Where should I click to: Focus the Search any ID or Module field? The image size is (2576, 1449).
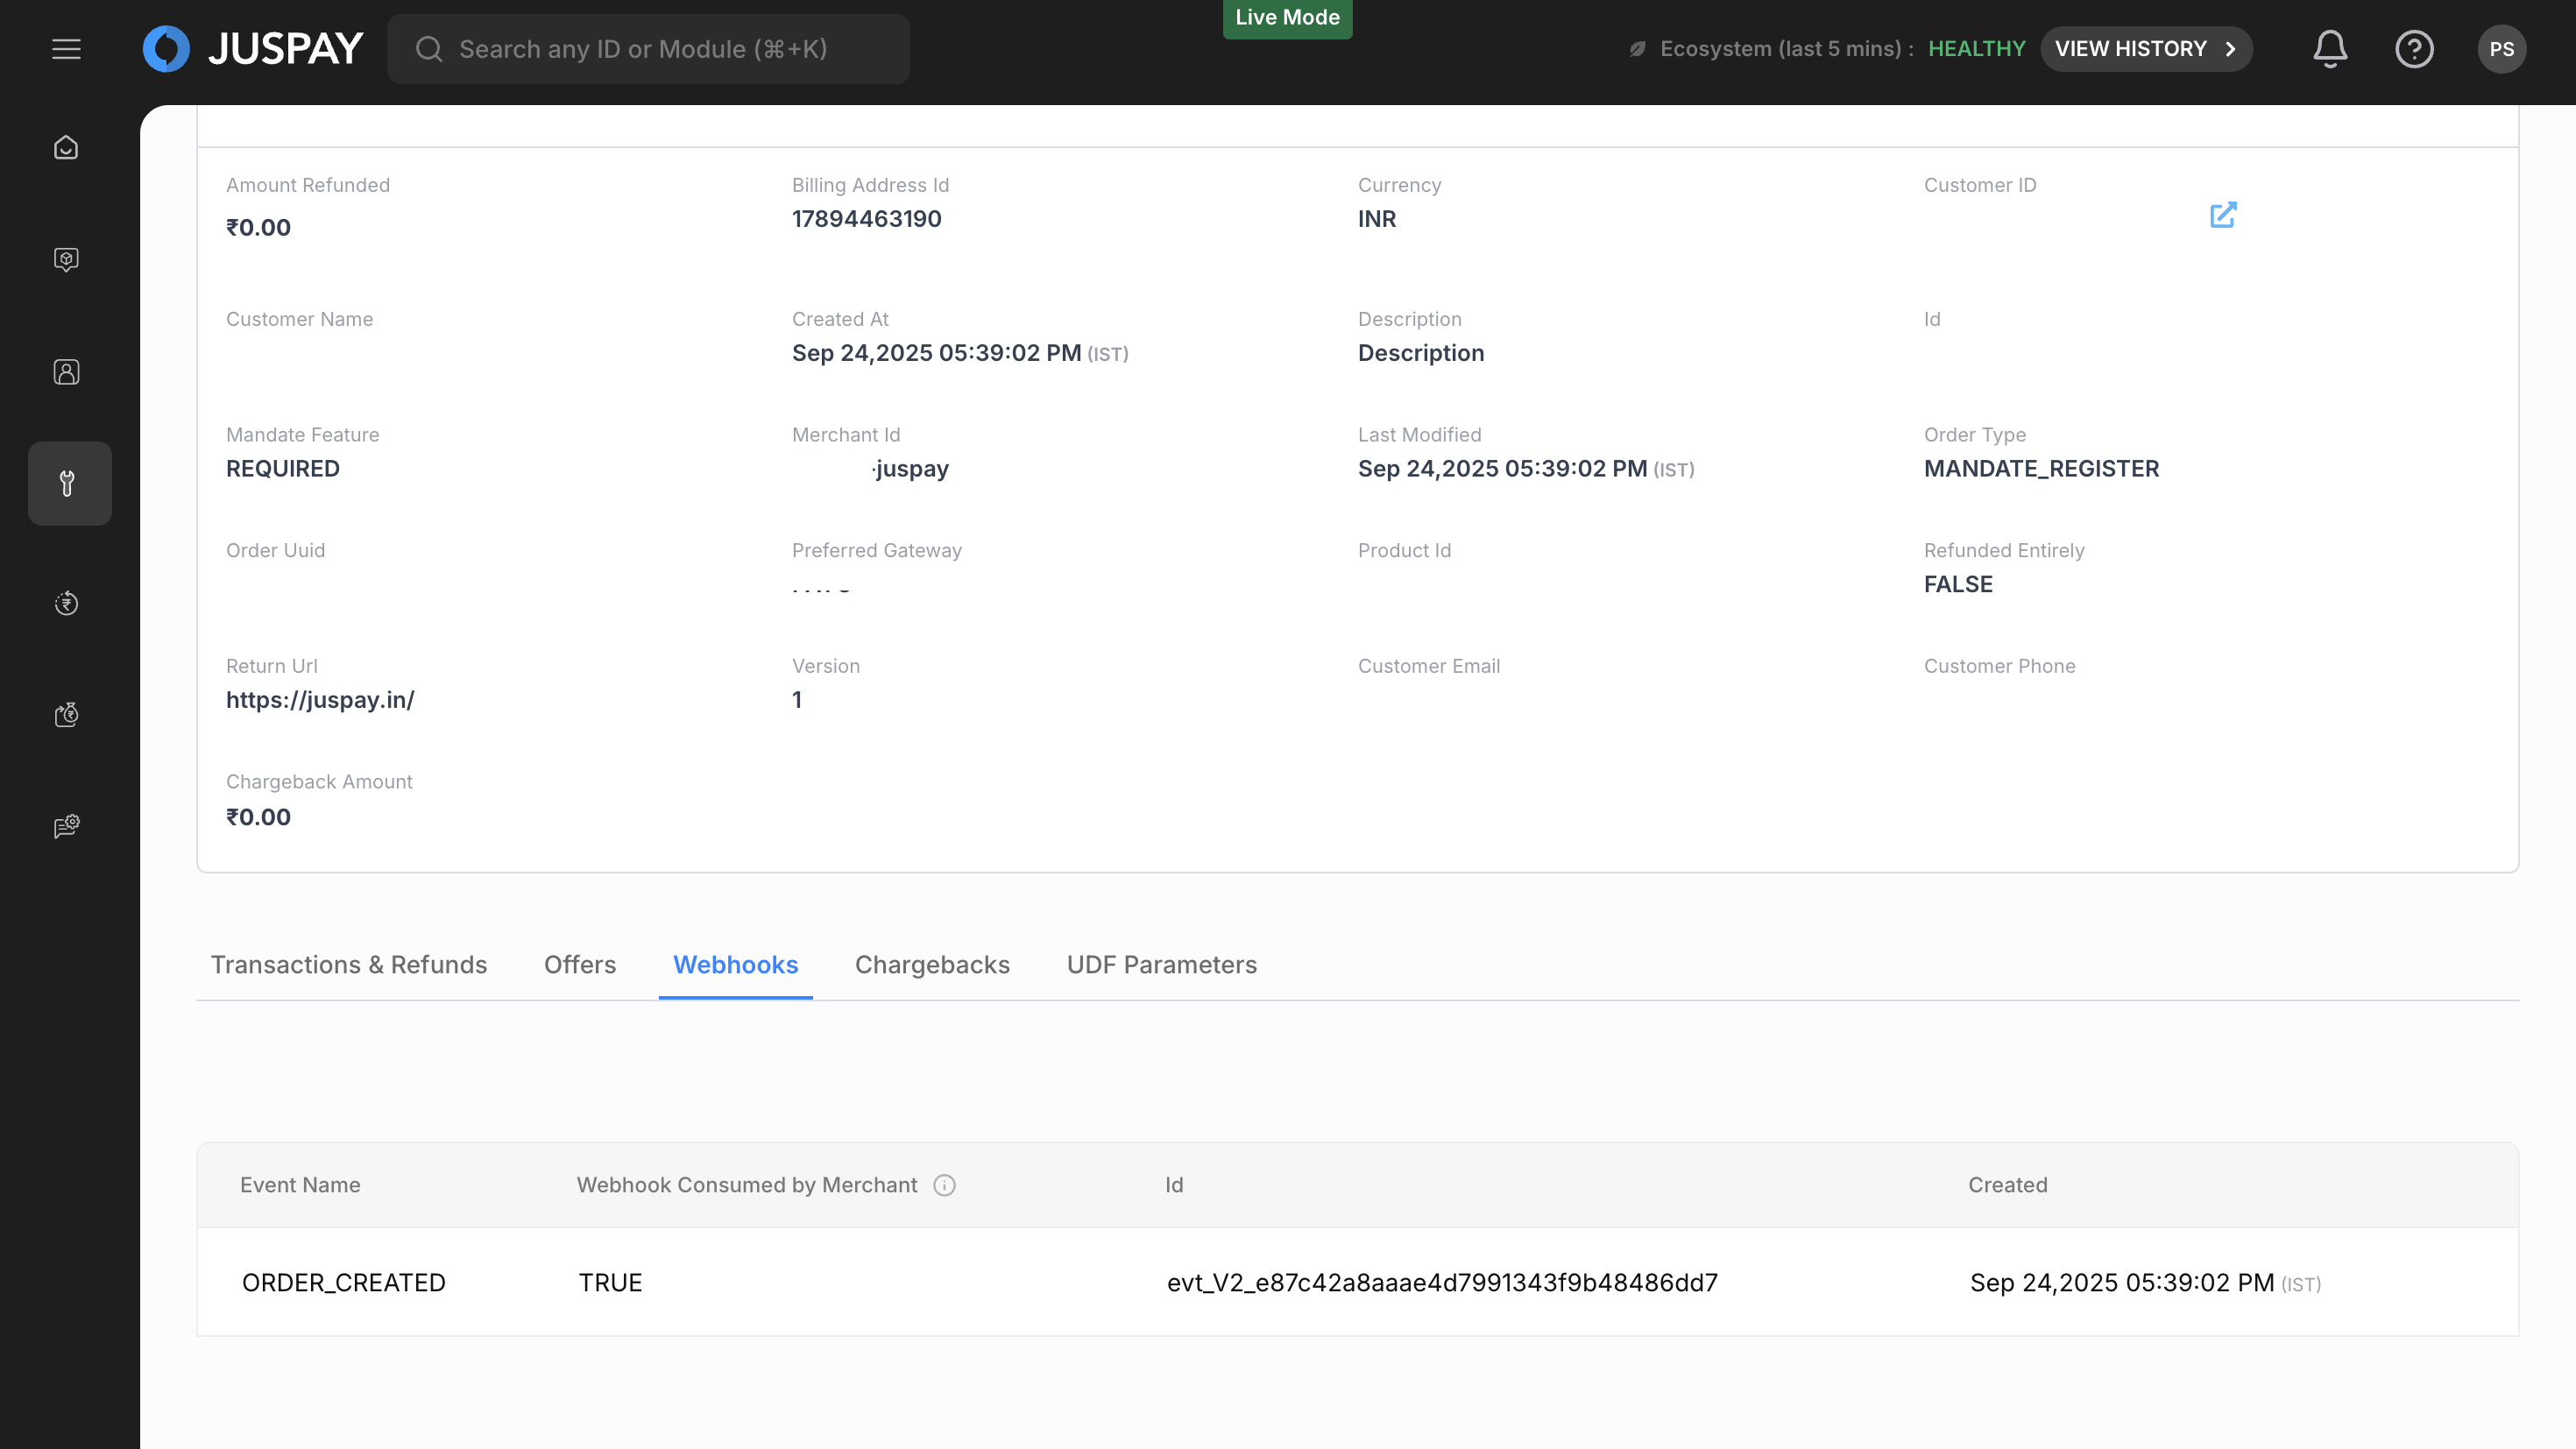pyautogui.click(x=648, y=49)
